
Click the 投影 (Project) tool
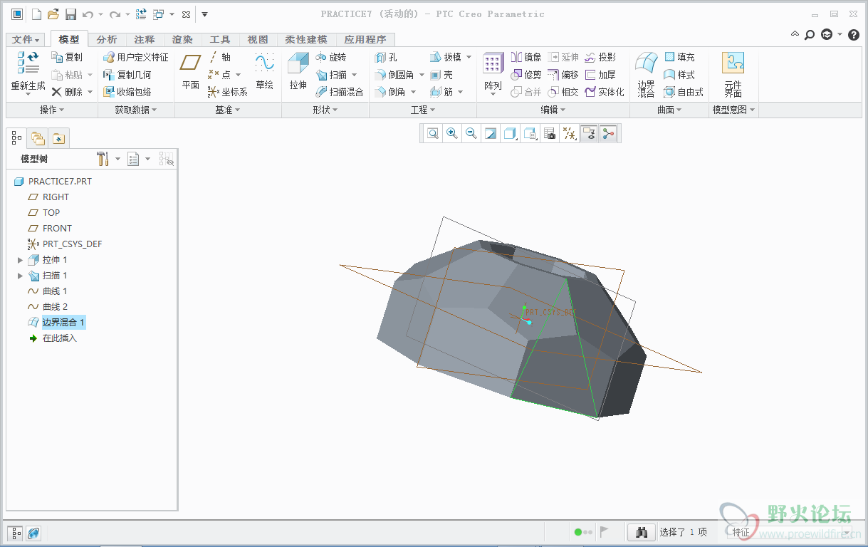click(600, 57)
